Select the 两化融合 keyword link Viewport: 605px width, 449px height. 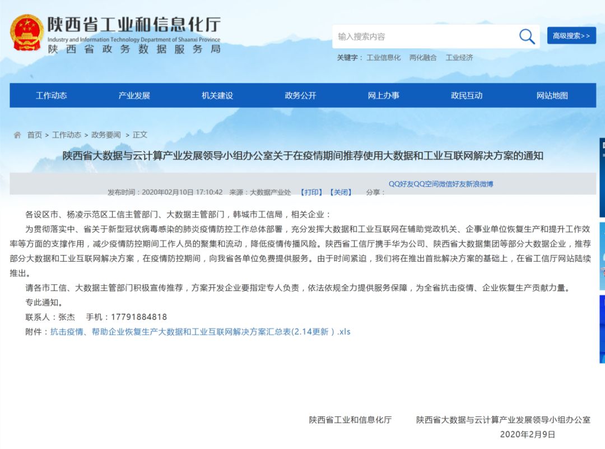pos(423,58)
